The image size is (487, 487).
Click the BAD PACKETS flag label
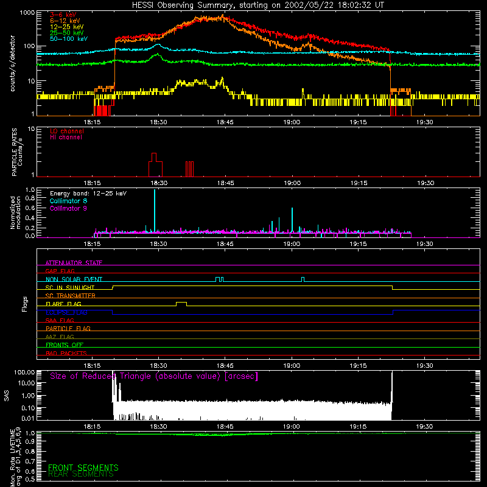(66, 353)
